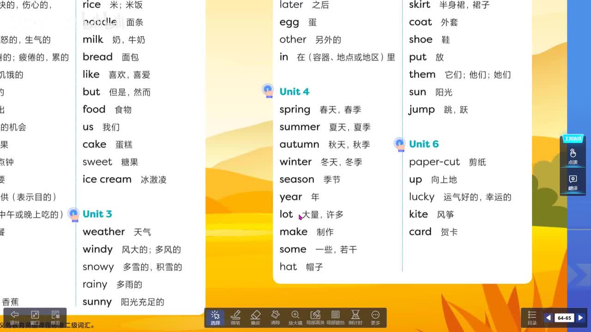Click the word "weather"

[x=103, y=231]
